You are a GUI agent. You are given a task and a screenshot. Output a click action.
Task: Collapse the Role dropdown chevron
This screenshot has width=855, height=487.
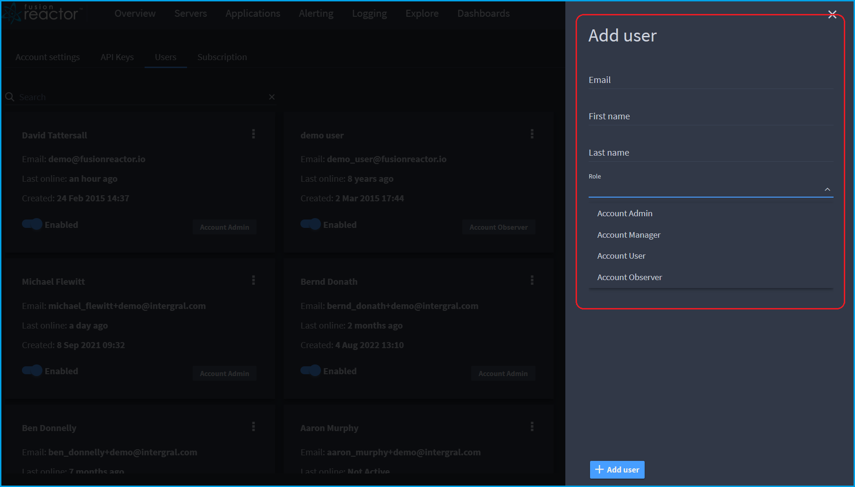pyautogui.click(x=827, y=190)
